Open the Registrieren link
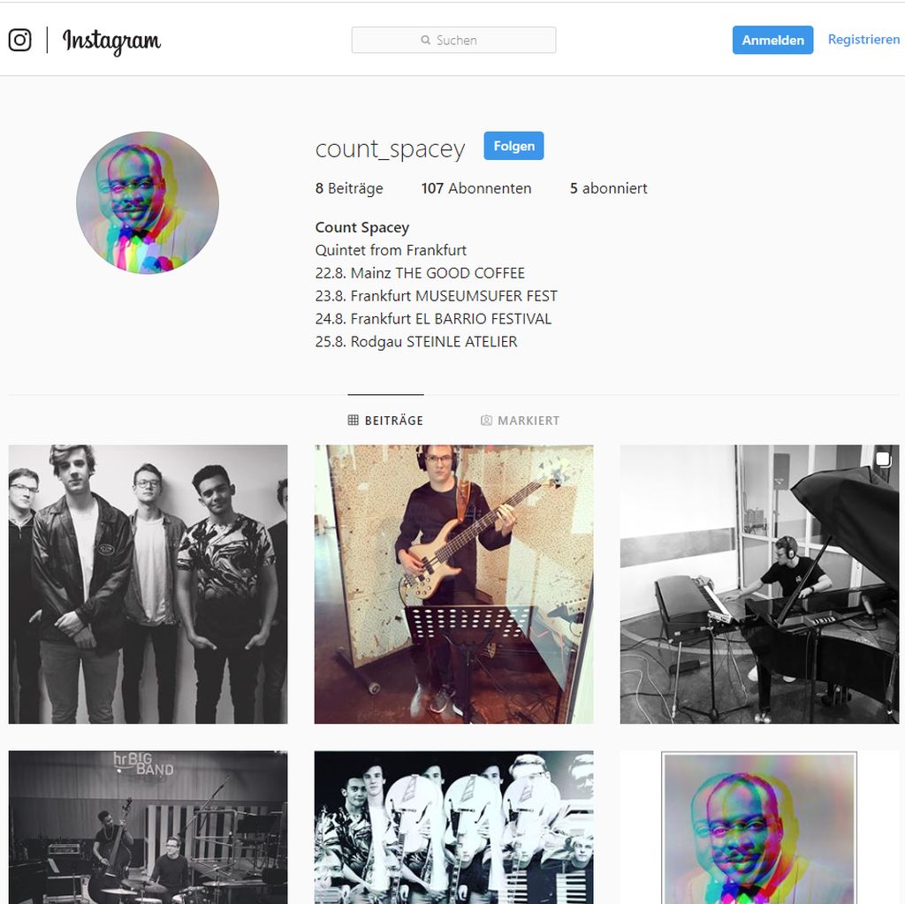 tap(863, 39)
